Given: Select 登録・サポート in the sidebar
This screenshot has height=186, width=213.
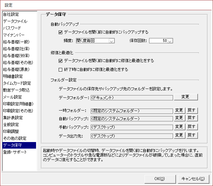Looking at the screenshot, I should pyautogui.click(x=15, y=152).
